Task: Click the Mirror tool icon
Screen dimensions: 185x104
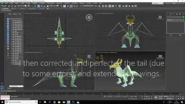Action: [96, 6]
